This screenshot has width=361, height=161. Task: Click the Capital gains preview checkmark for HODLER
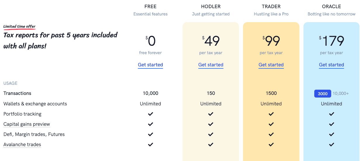(211, 124)
